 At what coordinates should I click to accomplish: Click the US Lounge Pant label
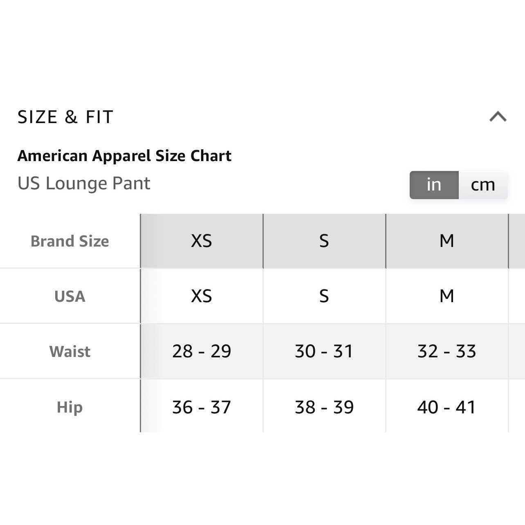pos(84,183)
